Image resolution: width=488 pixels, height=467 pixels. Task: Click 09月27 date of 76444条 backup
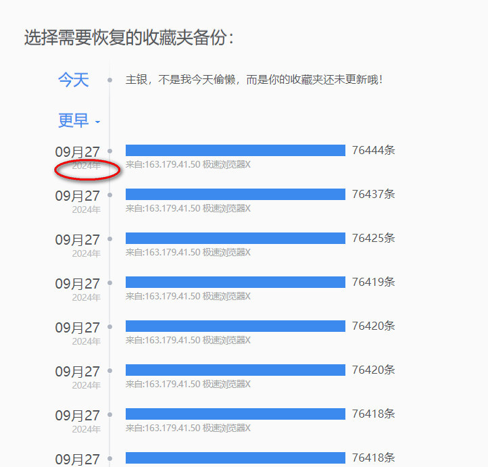(x=77, y=152)
